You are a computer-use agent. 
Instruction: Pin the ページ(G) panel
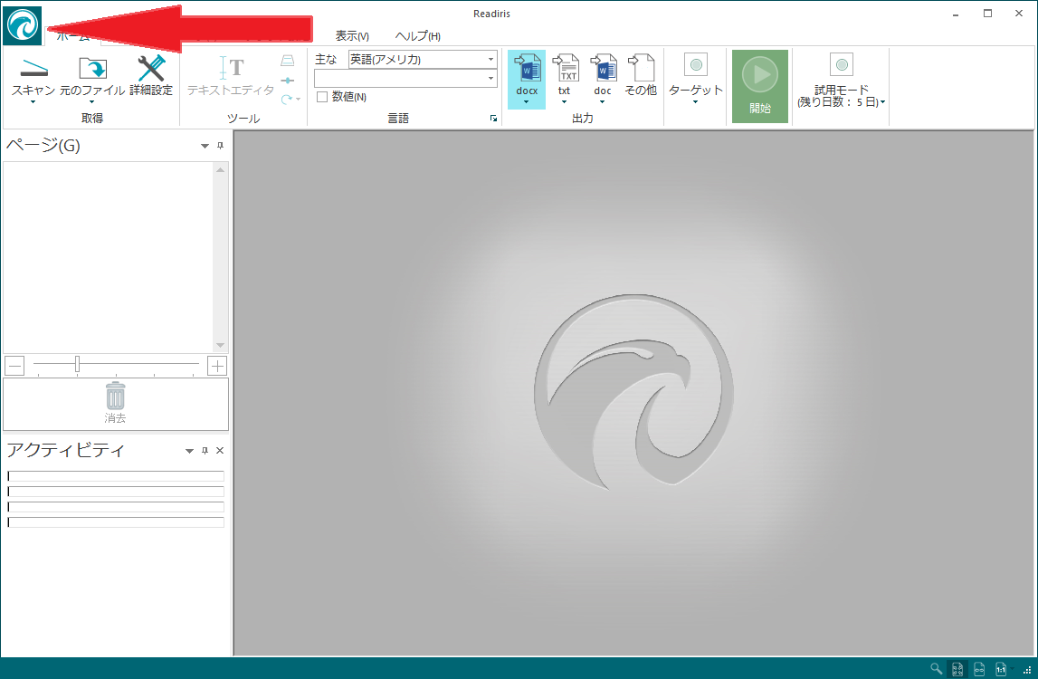(x=221, y=146)
